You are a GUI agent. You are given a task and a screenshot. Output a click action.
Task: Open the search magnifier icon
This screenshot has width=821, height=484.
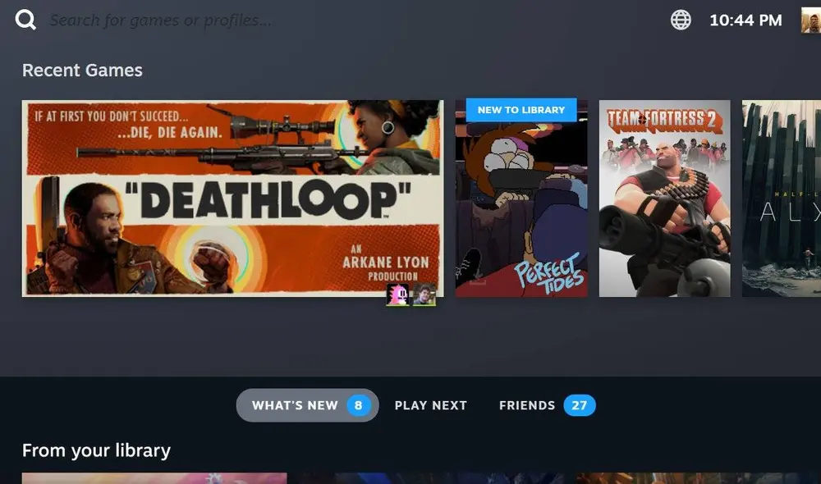pos(25,20)
